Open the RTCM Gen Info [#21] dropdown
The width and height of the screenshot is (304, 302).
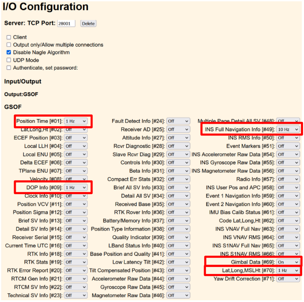pyautogui.click(x=76, y=279)
